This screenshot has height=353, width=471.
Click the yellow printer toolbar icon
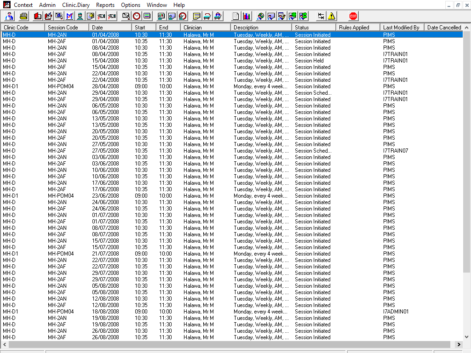point(23,16)
